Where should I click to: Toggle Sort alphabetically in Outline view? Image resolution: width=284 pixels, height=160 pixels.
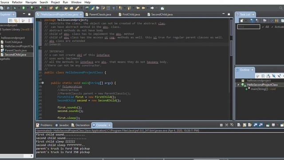[x=268, y=76]
